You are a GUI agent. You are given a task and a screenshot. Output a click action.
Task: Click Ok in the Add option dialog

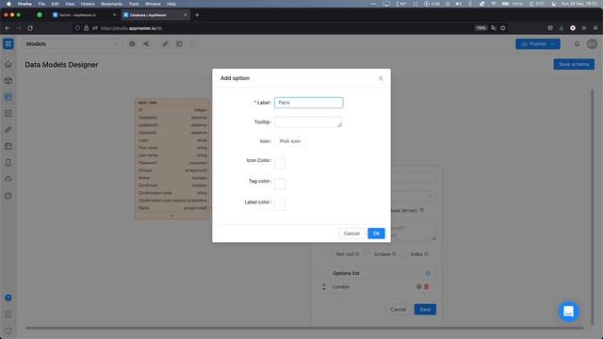pyautogui.click(x=376, y=234)
